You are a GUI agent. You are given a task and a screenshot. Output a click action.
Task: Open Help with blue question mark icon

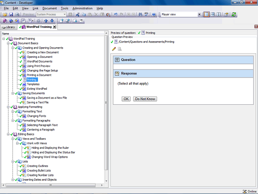[x=154, y=15]
